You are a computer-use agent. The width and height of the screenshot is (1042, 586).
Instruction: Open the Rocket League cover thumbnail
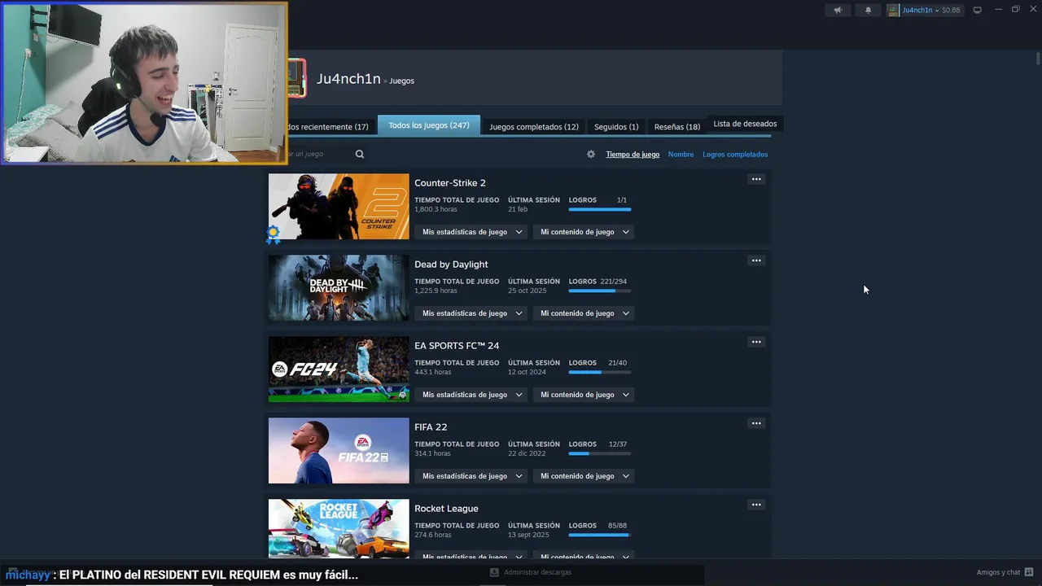(339, 529)
